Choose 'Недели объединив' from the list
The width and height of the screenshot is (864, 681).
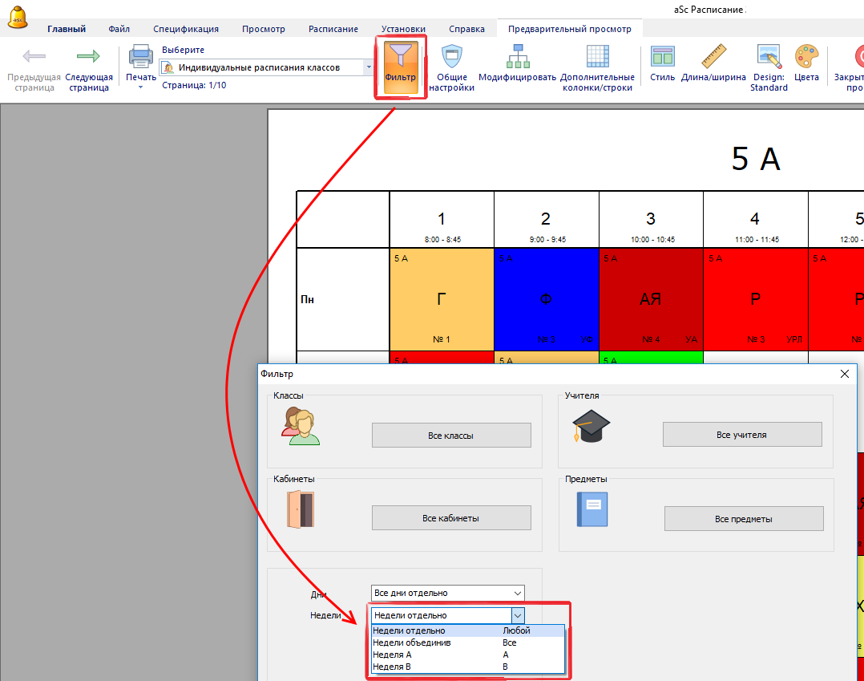[412, 642]
